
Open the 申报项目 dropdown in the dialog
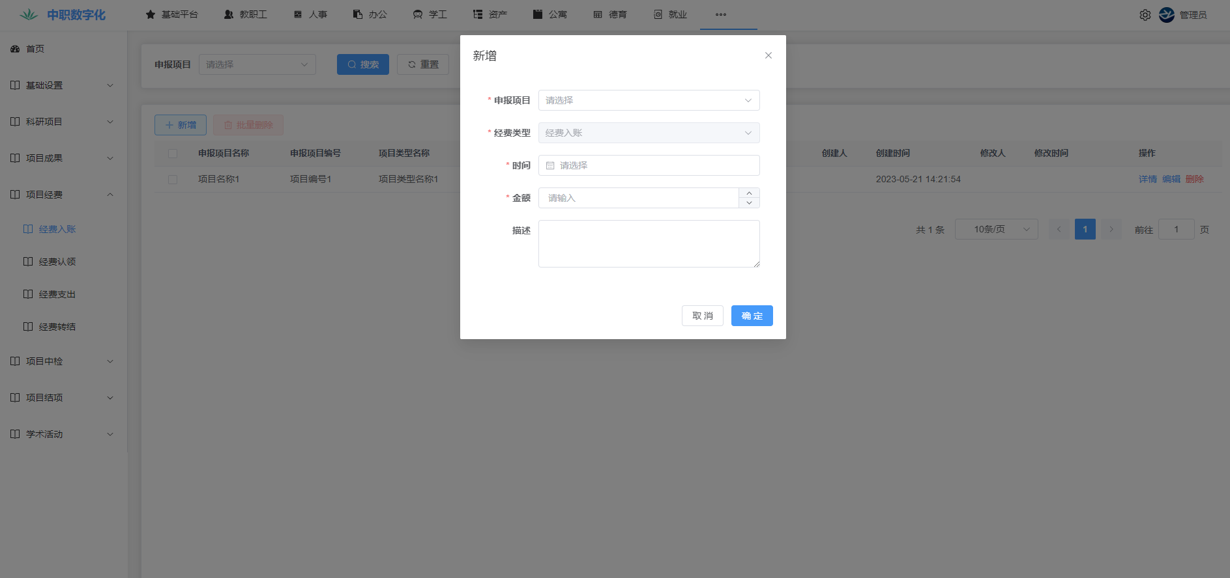click(x=649, y=100)
